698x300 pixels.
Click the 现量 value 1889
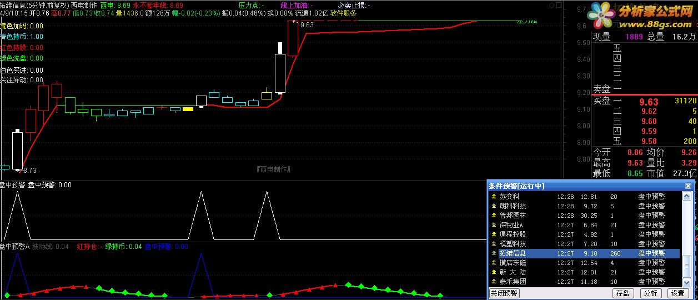tap(634, 37)
